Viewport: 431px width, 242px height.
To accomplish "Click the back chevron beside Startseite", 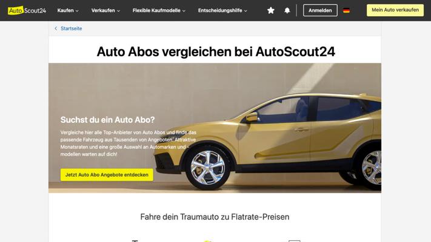I will [x=56, y=28].
